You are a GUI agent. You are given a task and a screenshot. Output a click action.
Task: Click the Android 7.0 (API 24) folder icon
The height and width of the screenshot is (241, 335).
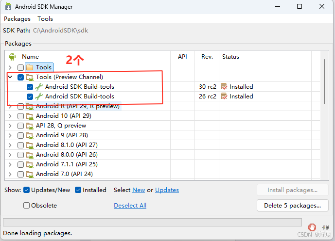(30, 174)
